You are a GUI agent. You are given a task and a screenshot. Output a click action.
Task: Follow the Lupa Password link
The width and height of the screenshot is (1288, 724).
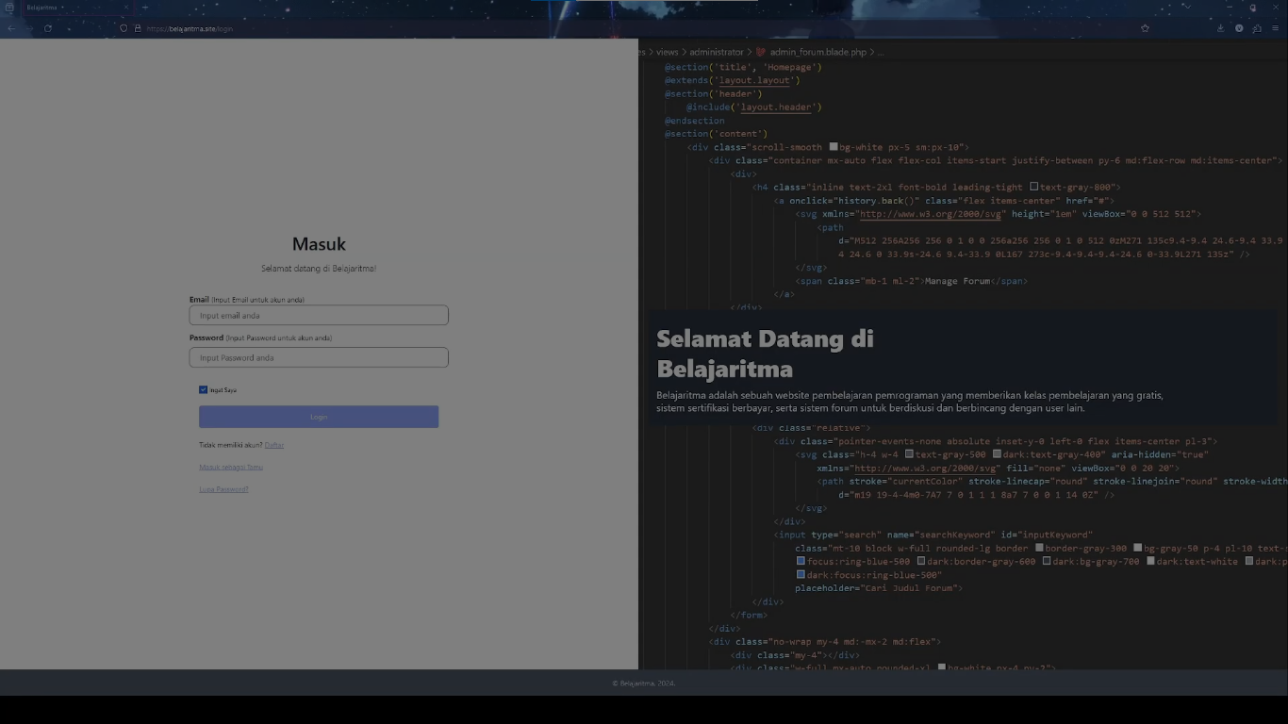coord(223,489)
